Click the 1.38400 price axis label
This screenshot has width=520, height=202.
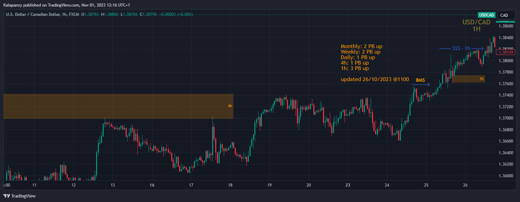pyautogui.click(x=506, y=38)
